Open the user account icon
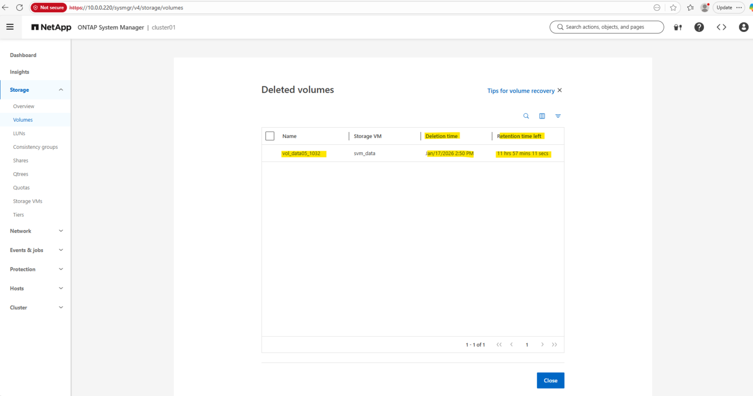This screenshot has height=396, width=753. [x=743, y=27]
